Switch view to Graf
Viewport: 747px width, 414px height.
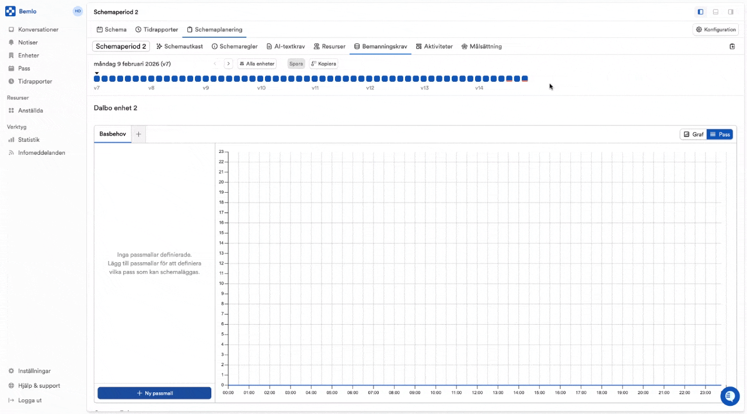pyautogui.click(x=693, y=134)
